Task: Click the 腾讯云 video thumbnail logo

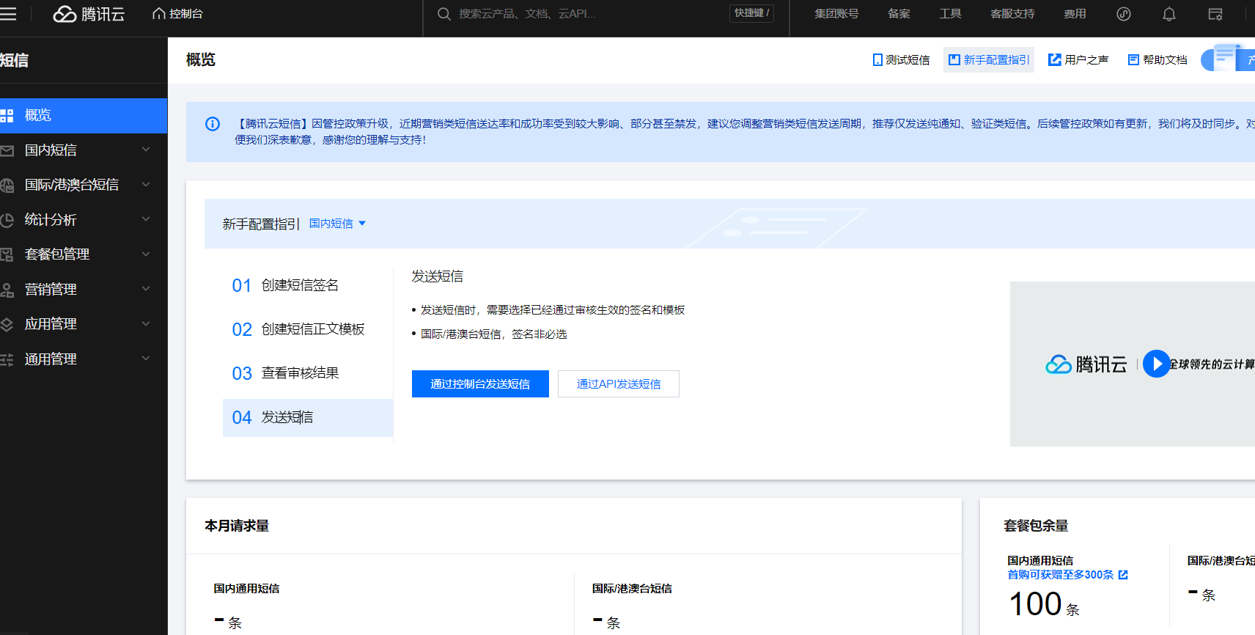Action: (1086, 364)
